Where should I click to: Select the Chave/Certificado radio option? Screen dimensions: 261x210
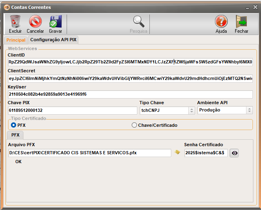pyautogui.click(x=135, y=125)
